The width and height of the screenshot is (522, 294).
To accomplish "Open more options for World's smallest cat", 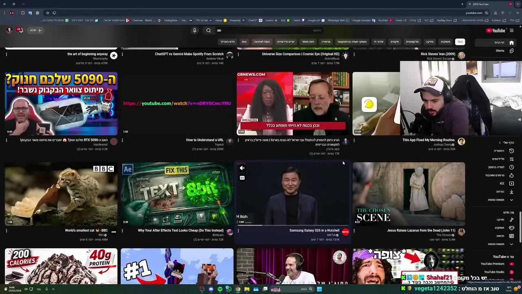I will coord(7,231).
